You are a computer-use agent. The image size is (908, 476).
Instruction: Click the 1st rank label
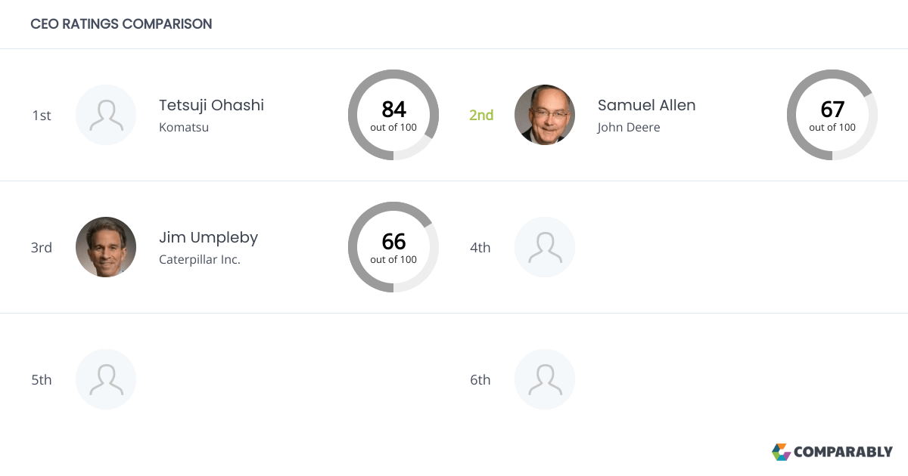(x=42, y=115)
